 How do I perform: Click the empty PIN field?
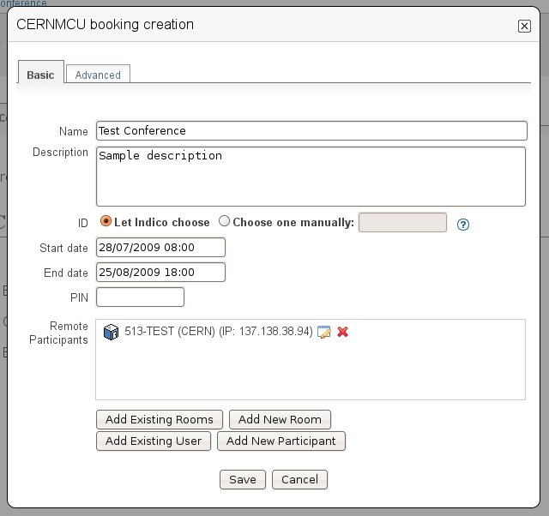(x=140, y=297)
